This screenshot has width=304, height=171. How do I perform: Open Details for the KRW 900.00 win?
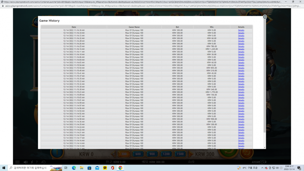click(x=241, y=119)
